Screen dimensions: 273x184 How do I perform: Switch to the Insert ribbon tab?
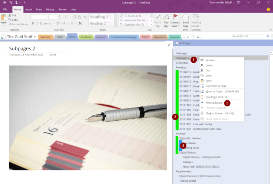coord(29,9)
